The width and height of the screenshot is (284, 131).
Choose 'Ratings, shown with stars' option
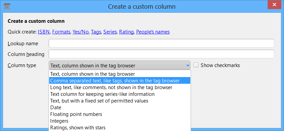pyautogui.click(x=120, y=128)
